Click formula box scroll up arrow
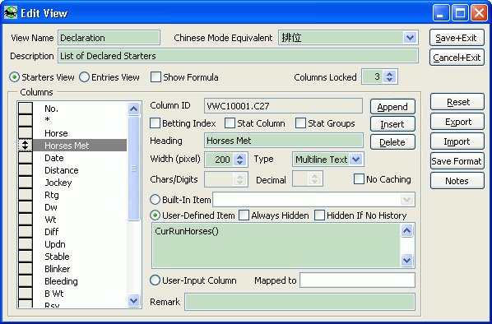The image size is (492, 324). point(407,231)
